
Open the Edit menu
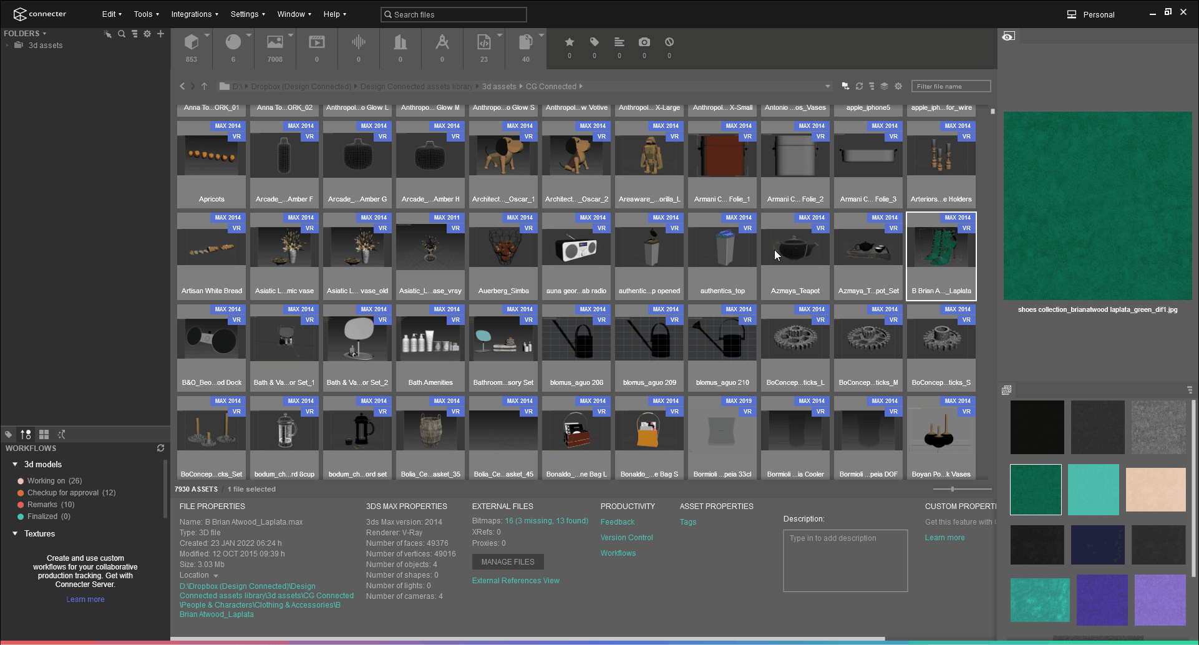point(112,14)
